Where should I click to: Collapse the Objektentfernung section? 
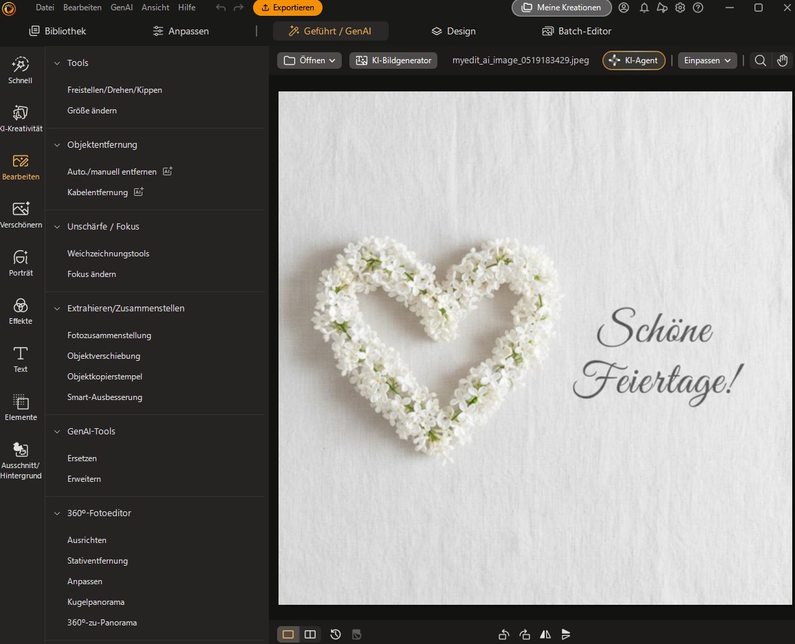pyautogui.click(x=57, y=145)
